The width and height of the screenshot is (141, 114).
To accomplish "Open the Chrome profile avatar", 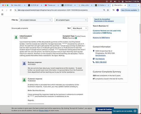I will (117, 10).
